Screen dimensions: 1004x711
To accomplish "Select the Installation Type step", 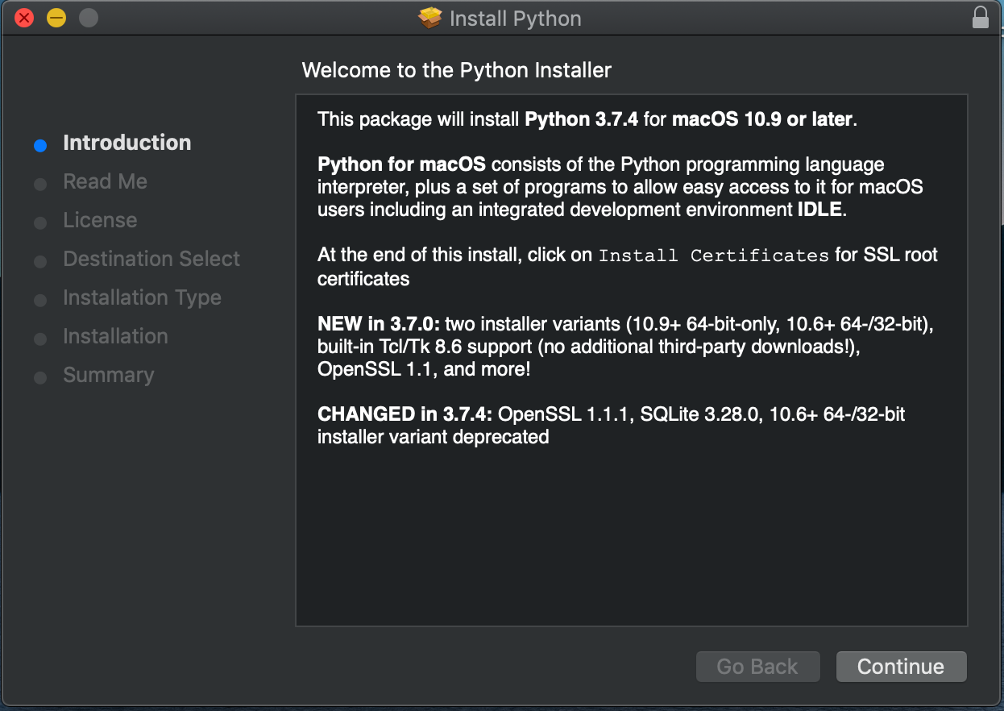I will pos(142,297).
